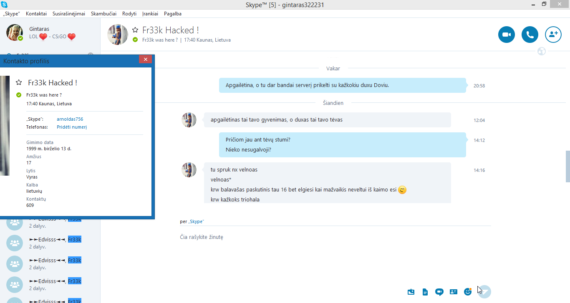The image size is (570, 303).
Task: Click the Pridėti numerį link
Action: 72,127
